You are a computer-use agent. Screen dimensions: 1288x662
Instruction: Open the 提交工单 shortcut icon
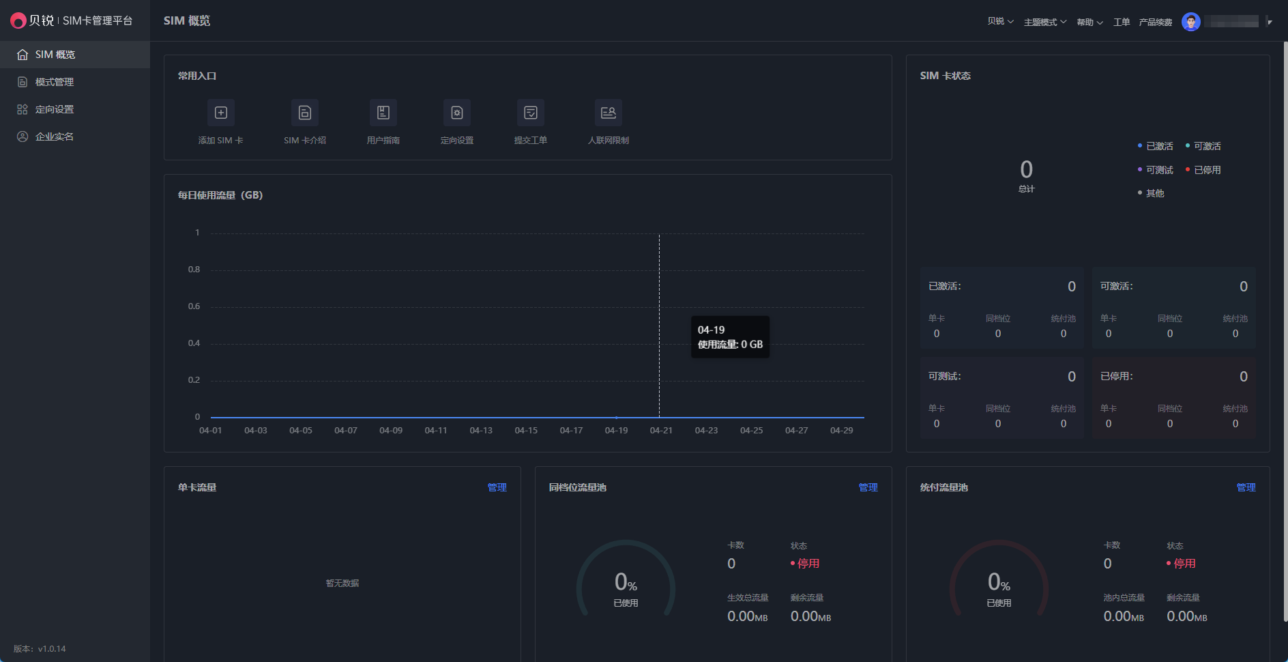coord(530,113)
